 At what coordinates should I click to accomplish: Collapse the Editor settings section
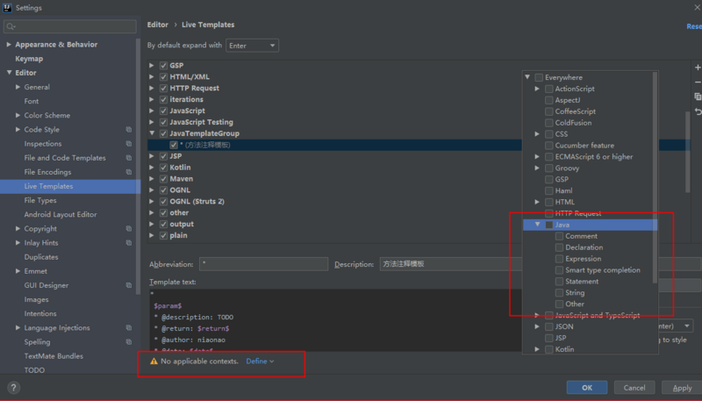[x=9, y=73]
